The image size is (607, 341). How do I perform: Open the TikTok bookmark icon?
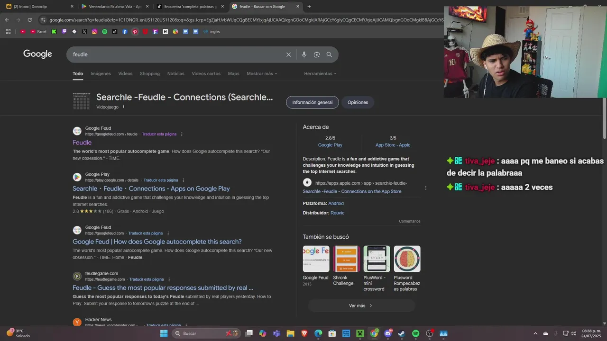(115, 32)
